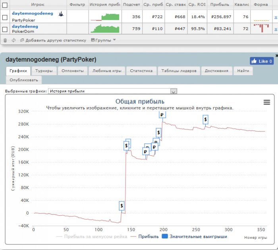Open the Статистика tab
The width and height of the screenshot is (278, 250).
pyautogui.click(x=141, y=71)
